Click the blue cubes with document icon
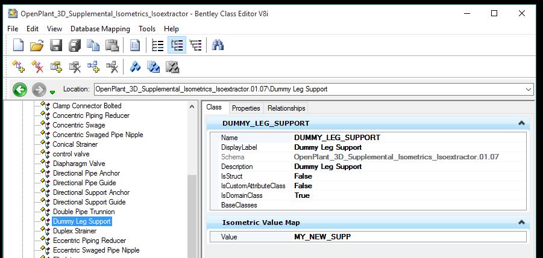The height and width of the screenshot is (258, 543). pyautogui.click(x=154, y=66)
